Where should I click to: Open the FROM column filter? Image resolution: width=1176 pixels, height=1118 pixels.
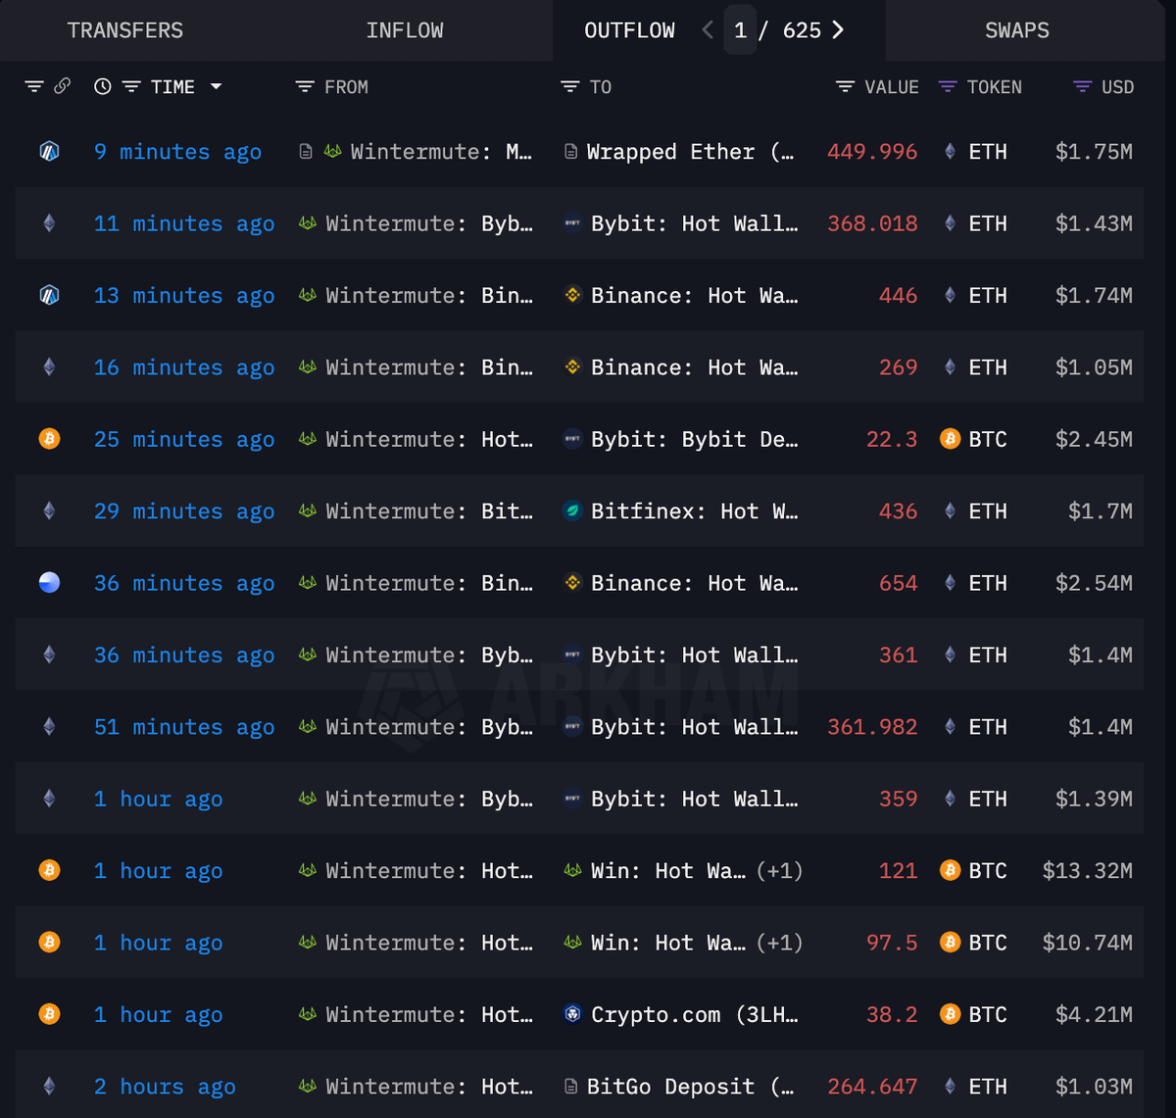click(x=305, y=87)
